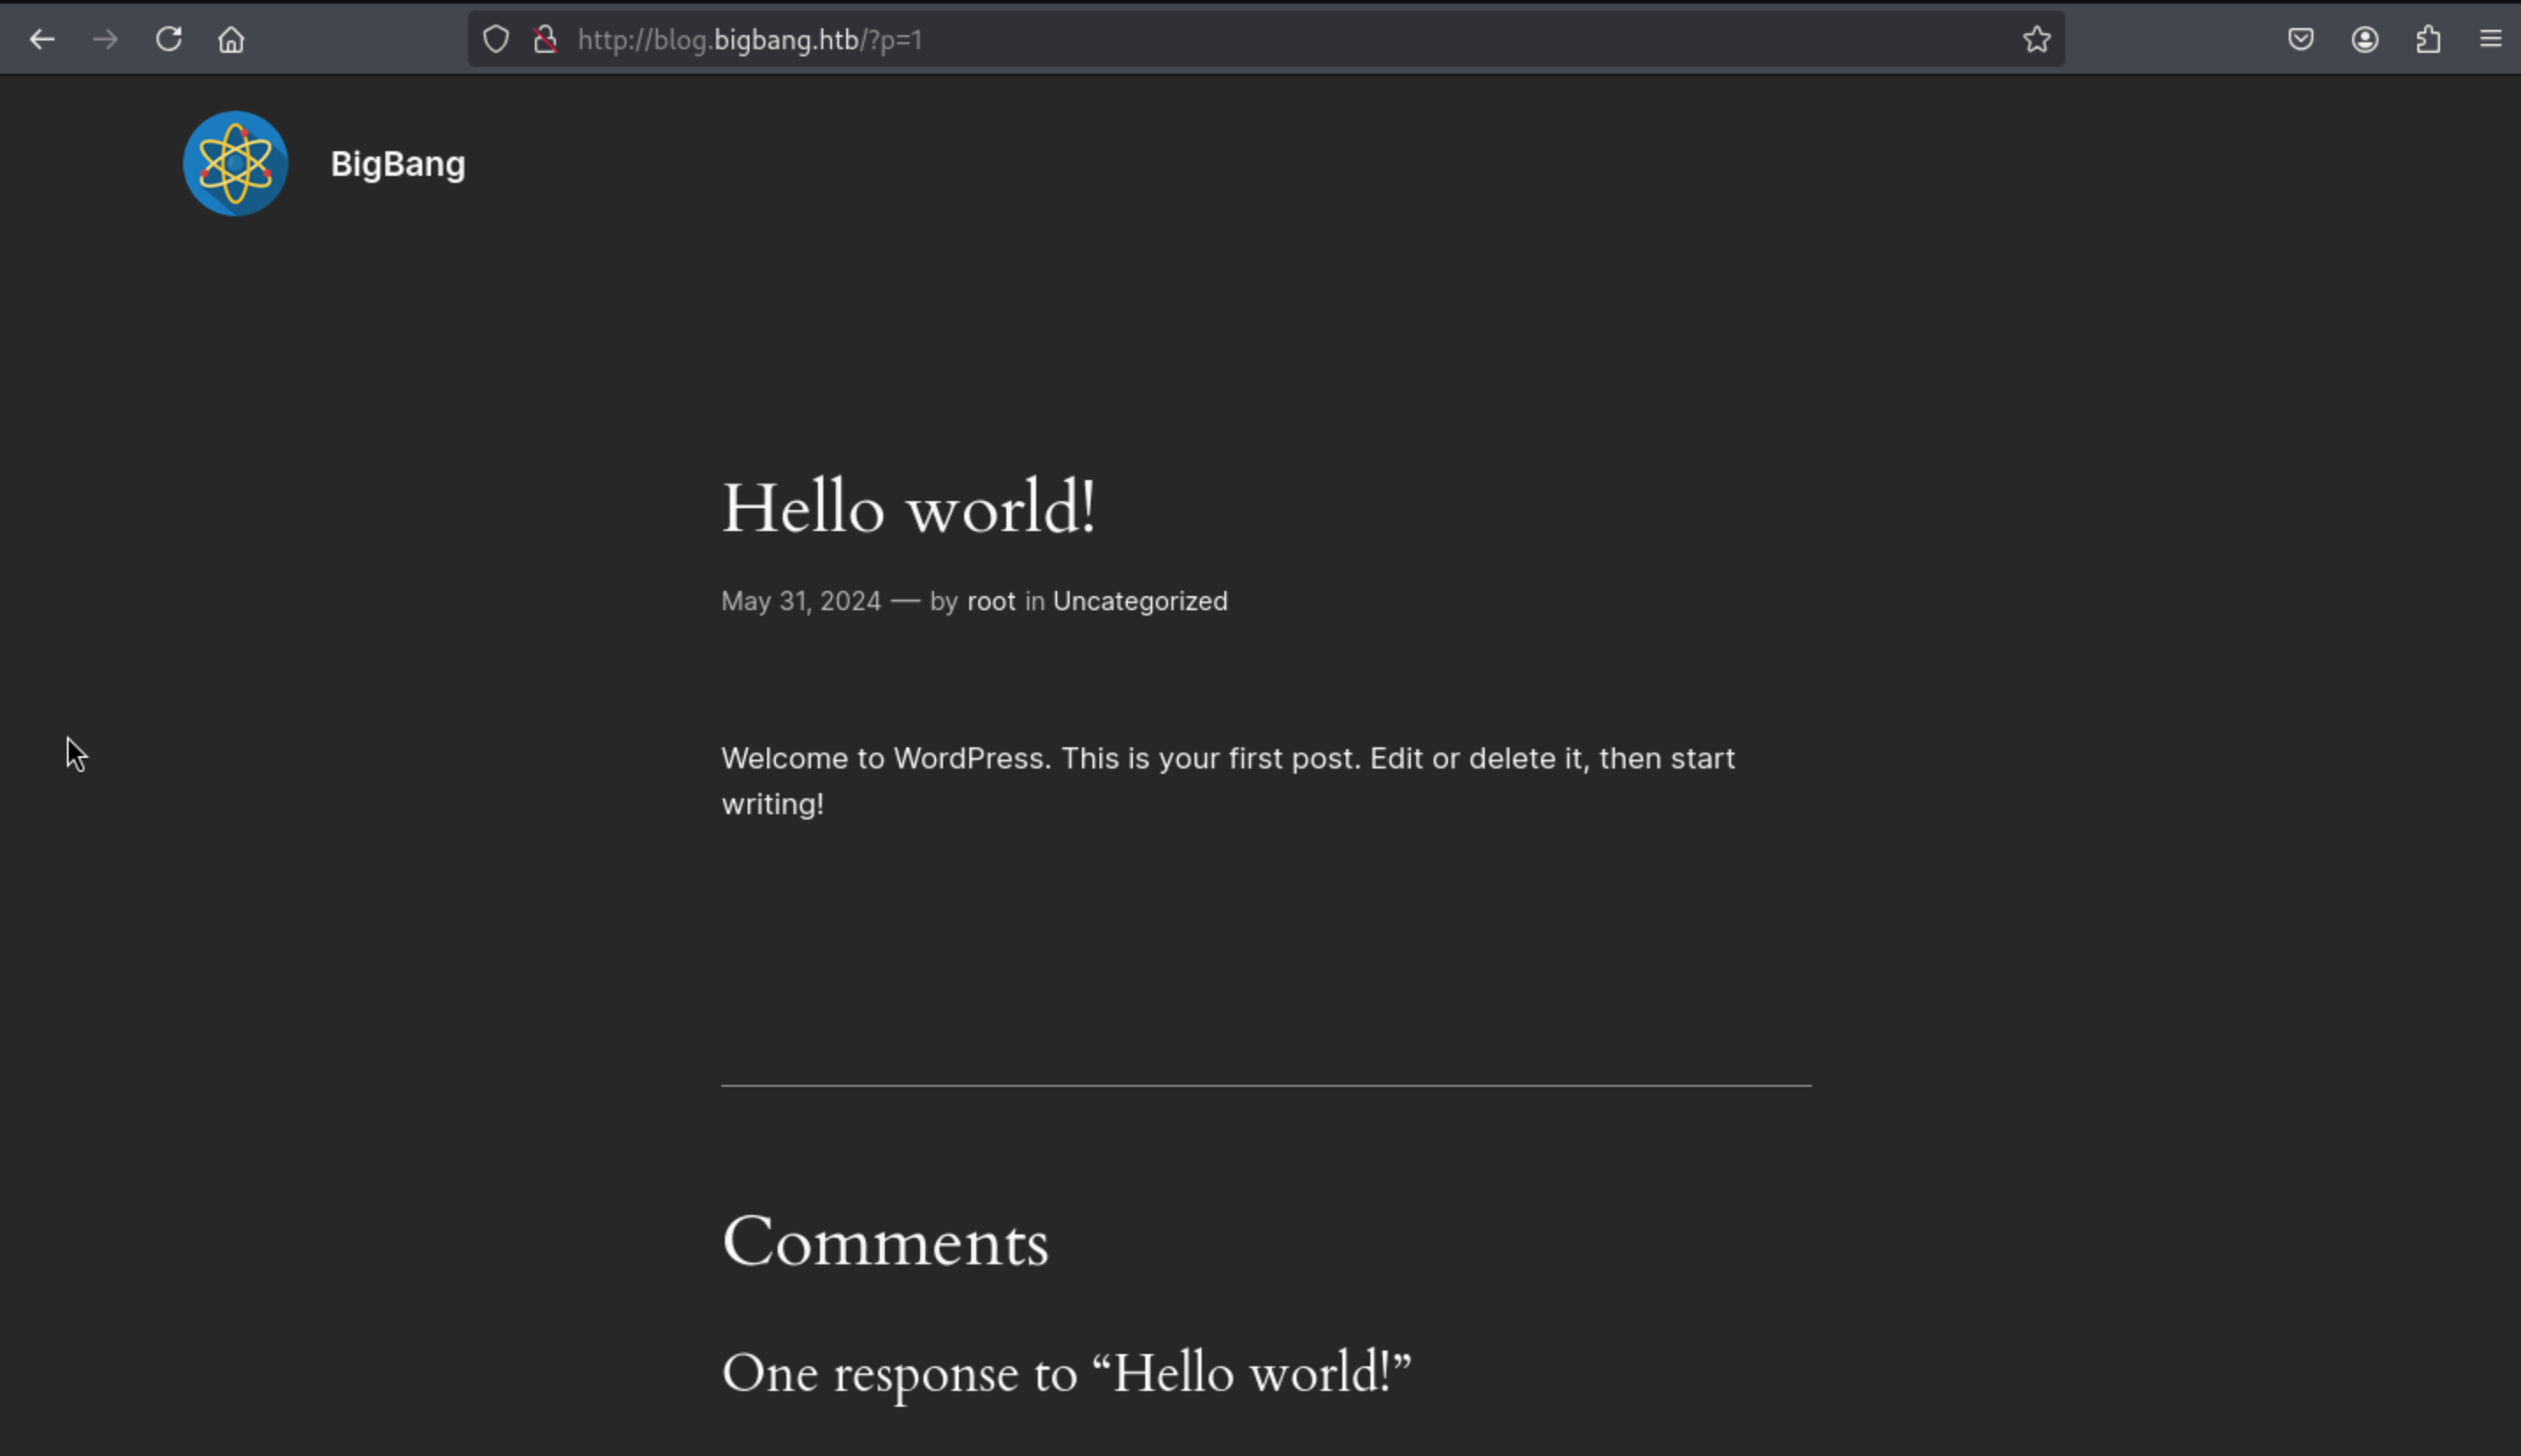Open the author root's page
The width and height of the screenshot is (2521, 1456).
990,601
